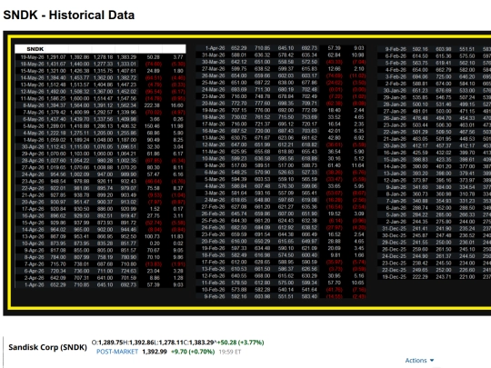Select the 13-Feb-26 date cell
This screenshot has width=491, height=368.
(214, 268)
